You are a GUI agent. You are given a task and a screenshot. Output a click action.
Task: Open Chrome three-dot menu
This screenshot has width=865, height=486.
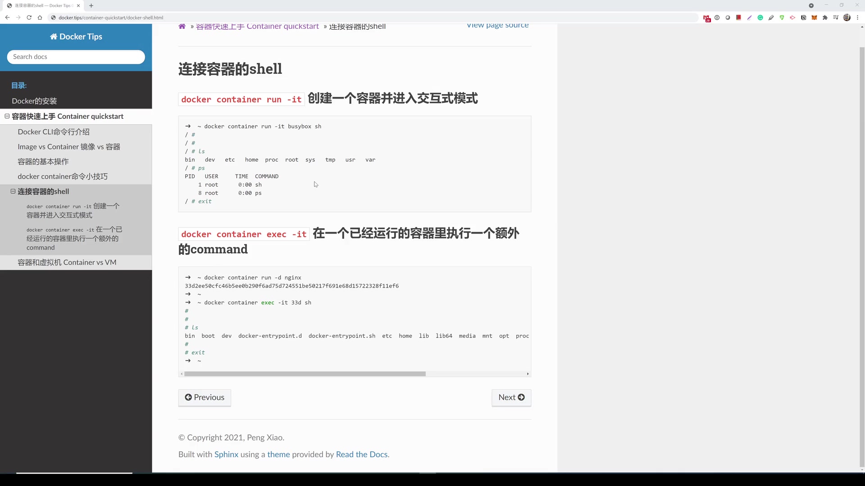[857, 18]
